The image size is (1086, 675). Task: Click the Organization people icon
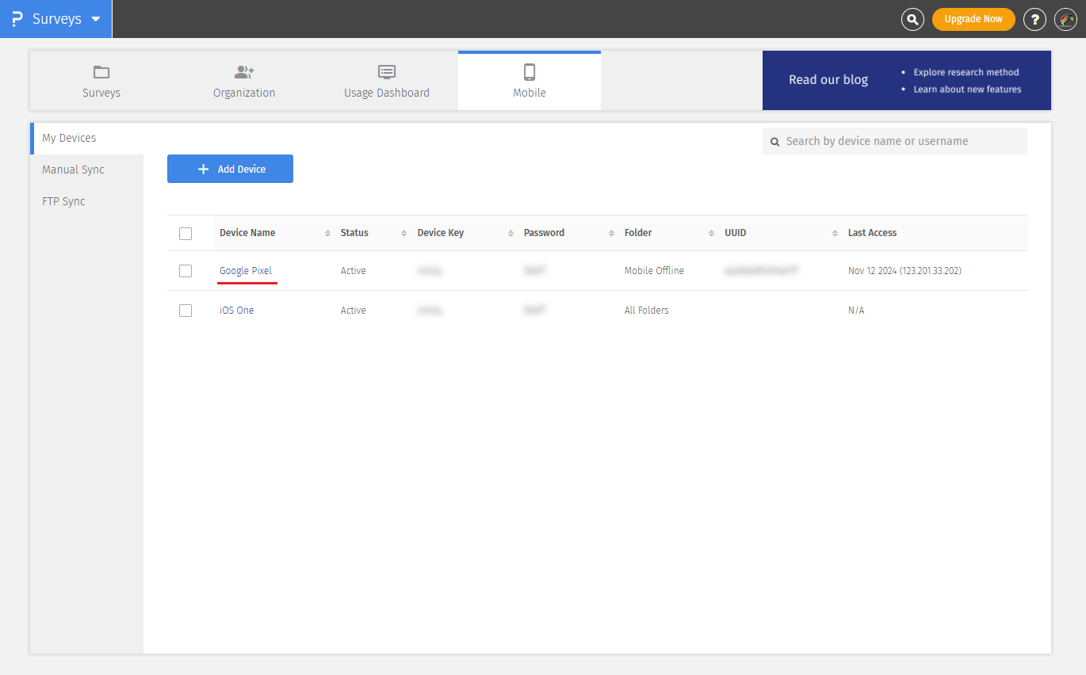pos(244,72)
